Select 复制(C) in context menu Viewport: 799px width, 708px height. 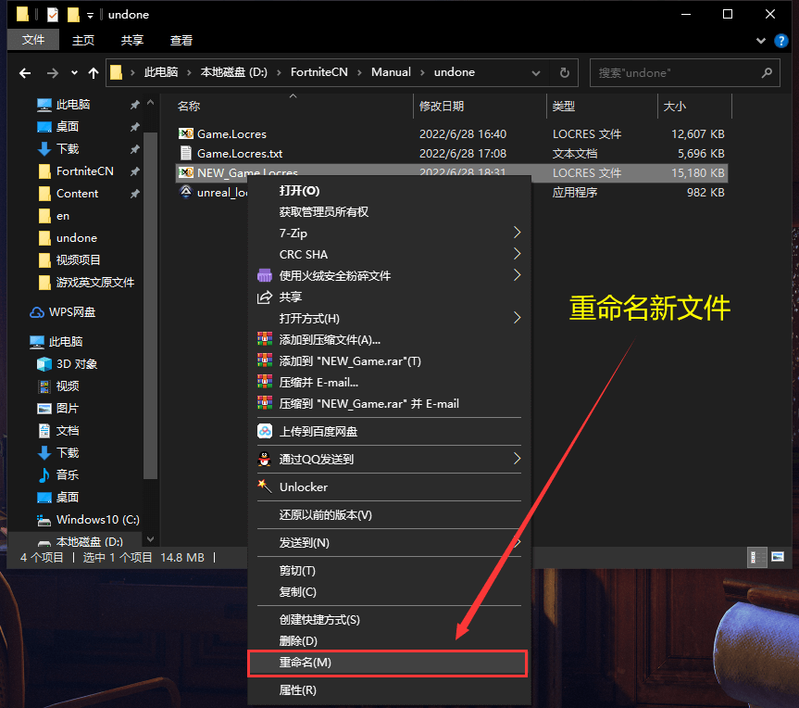click(389, 592)
